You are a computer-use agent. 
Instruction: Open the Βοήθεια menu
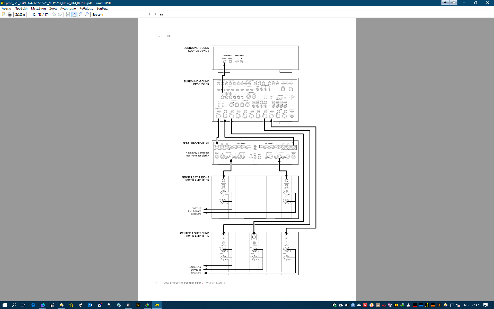[x=102, y=8]
